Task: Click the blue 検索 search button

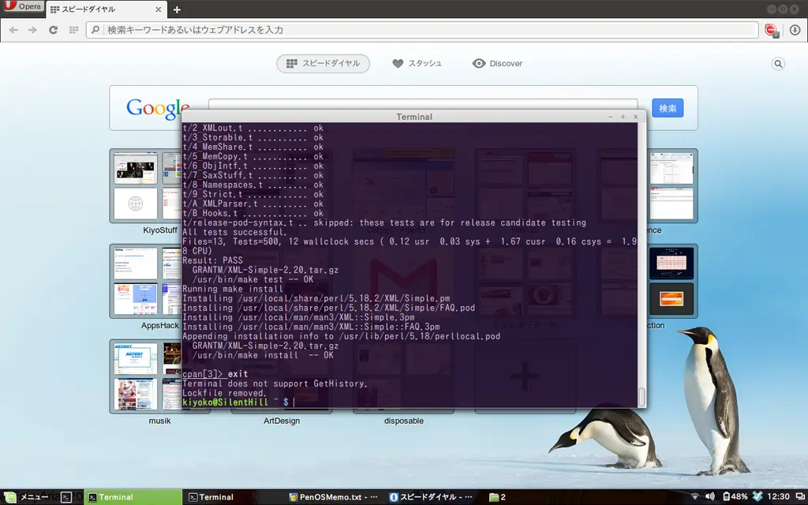Action: (668, 108)
